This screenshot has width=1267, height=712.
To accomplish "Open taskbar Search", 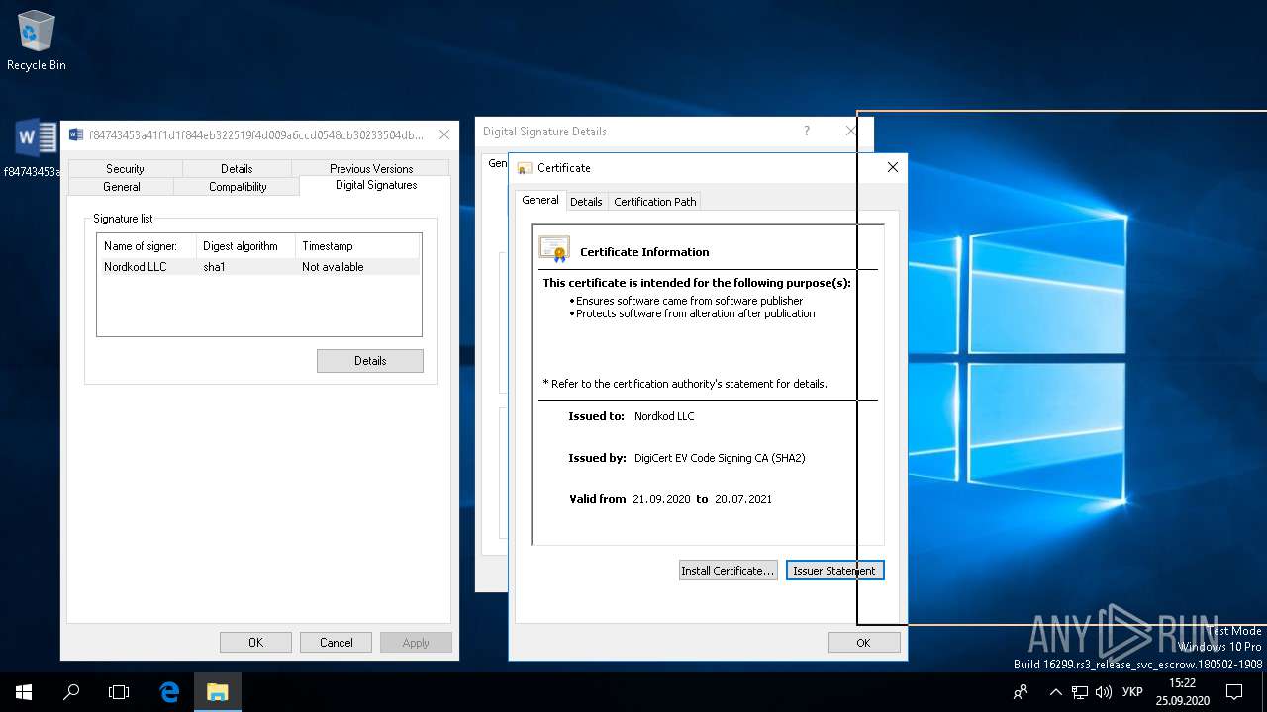I will [x=71, y=692].
